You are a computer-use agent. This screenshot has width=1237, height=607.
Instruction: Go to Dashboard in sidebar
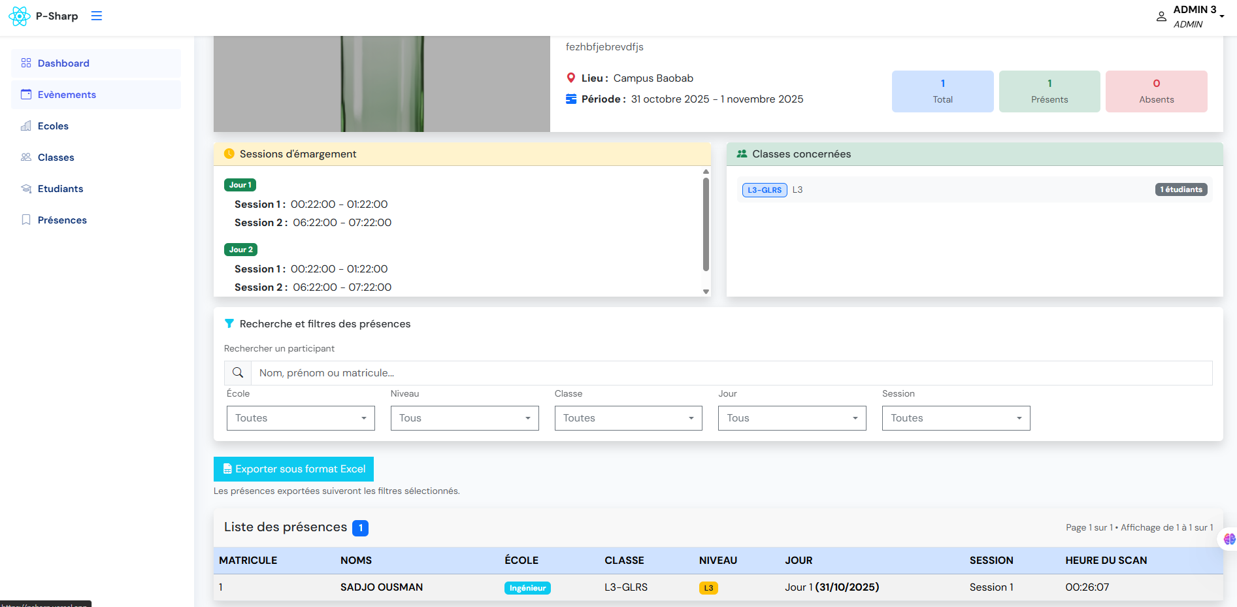tap(96, 63)
